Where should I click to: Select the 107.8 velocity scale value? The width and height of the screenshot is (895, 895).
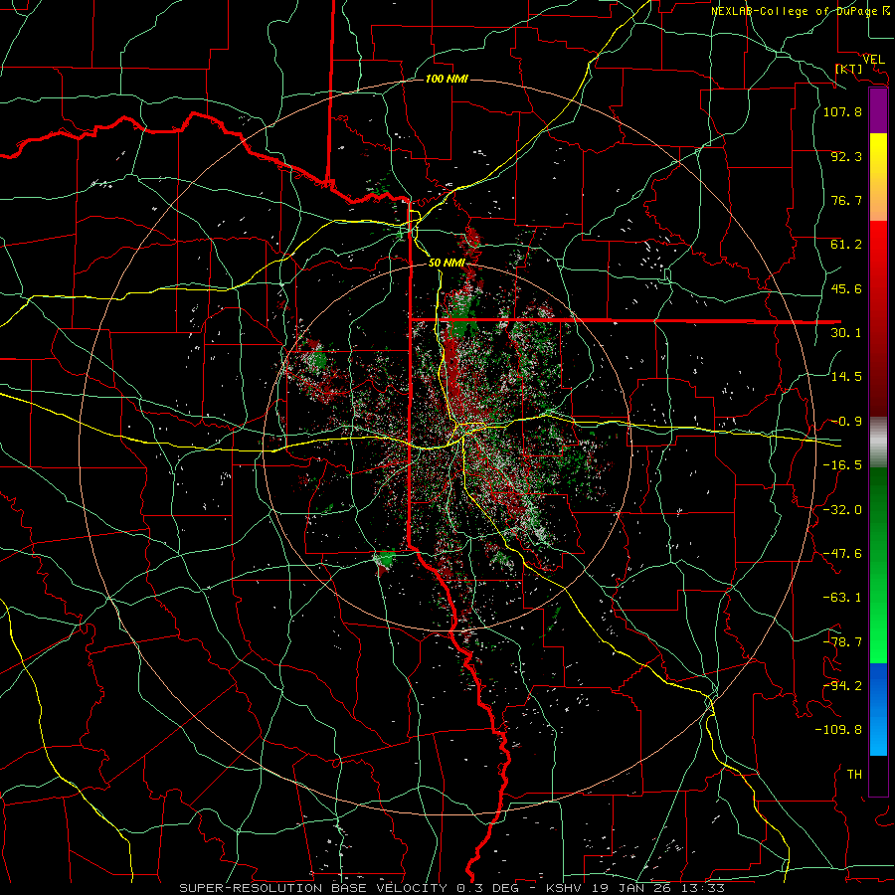coord(842,111)
